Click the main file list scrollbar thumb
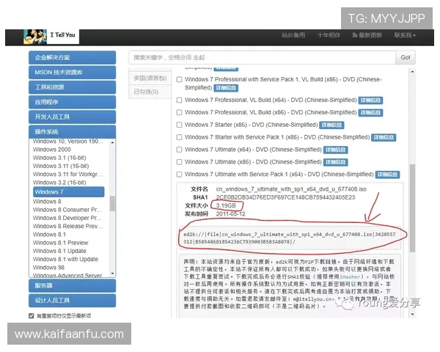 click(x=412, y=208)
